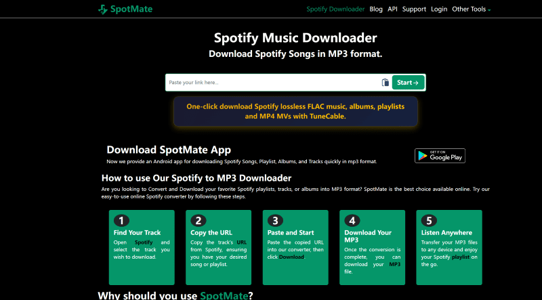
Task: Open the Google Play badge
Action: tap(440, 156)
